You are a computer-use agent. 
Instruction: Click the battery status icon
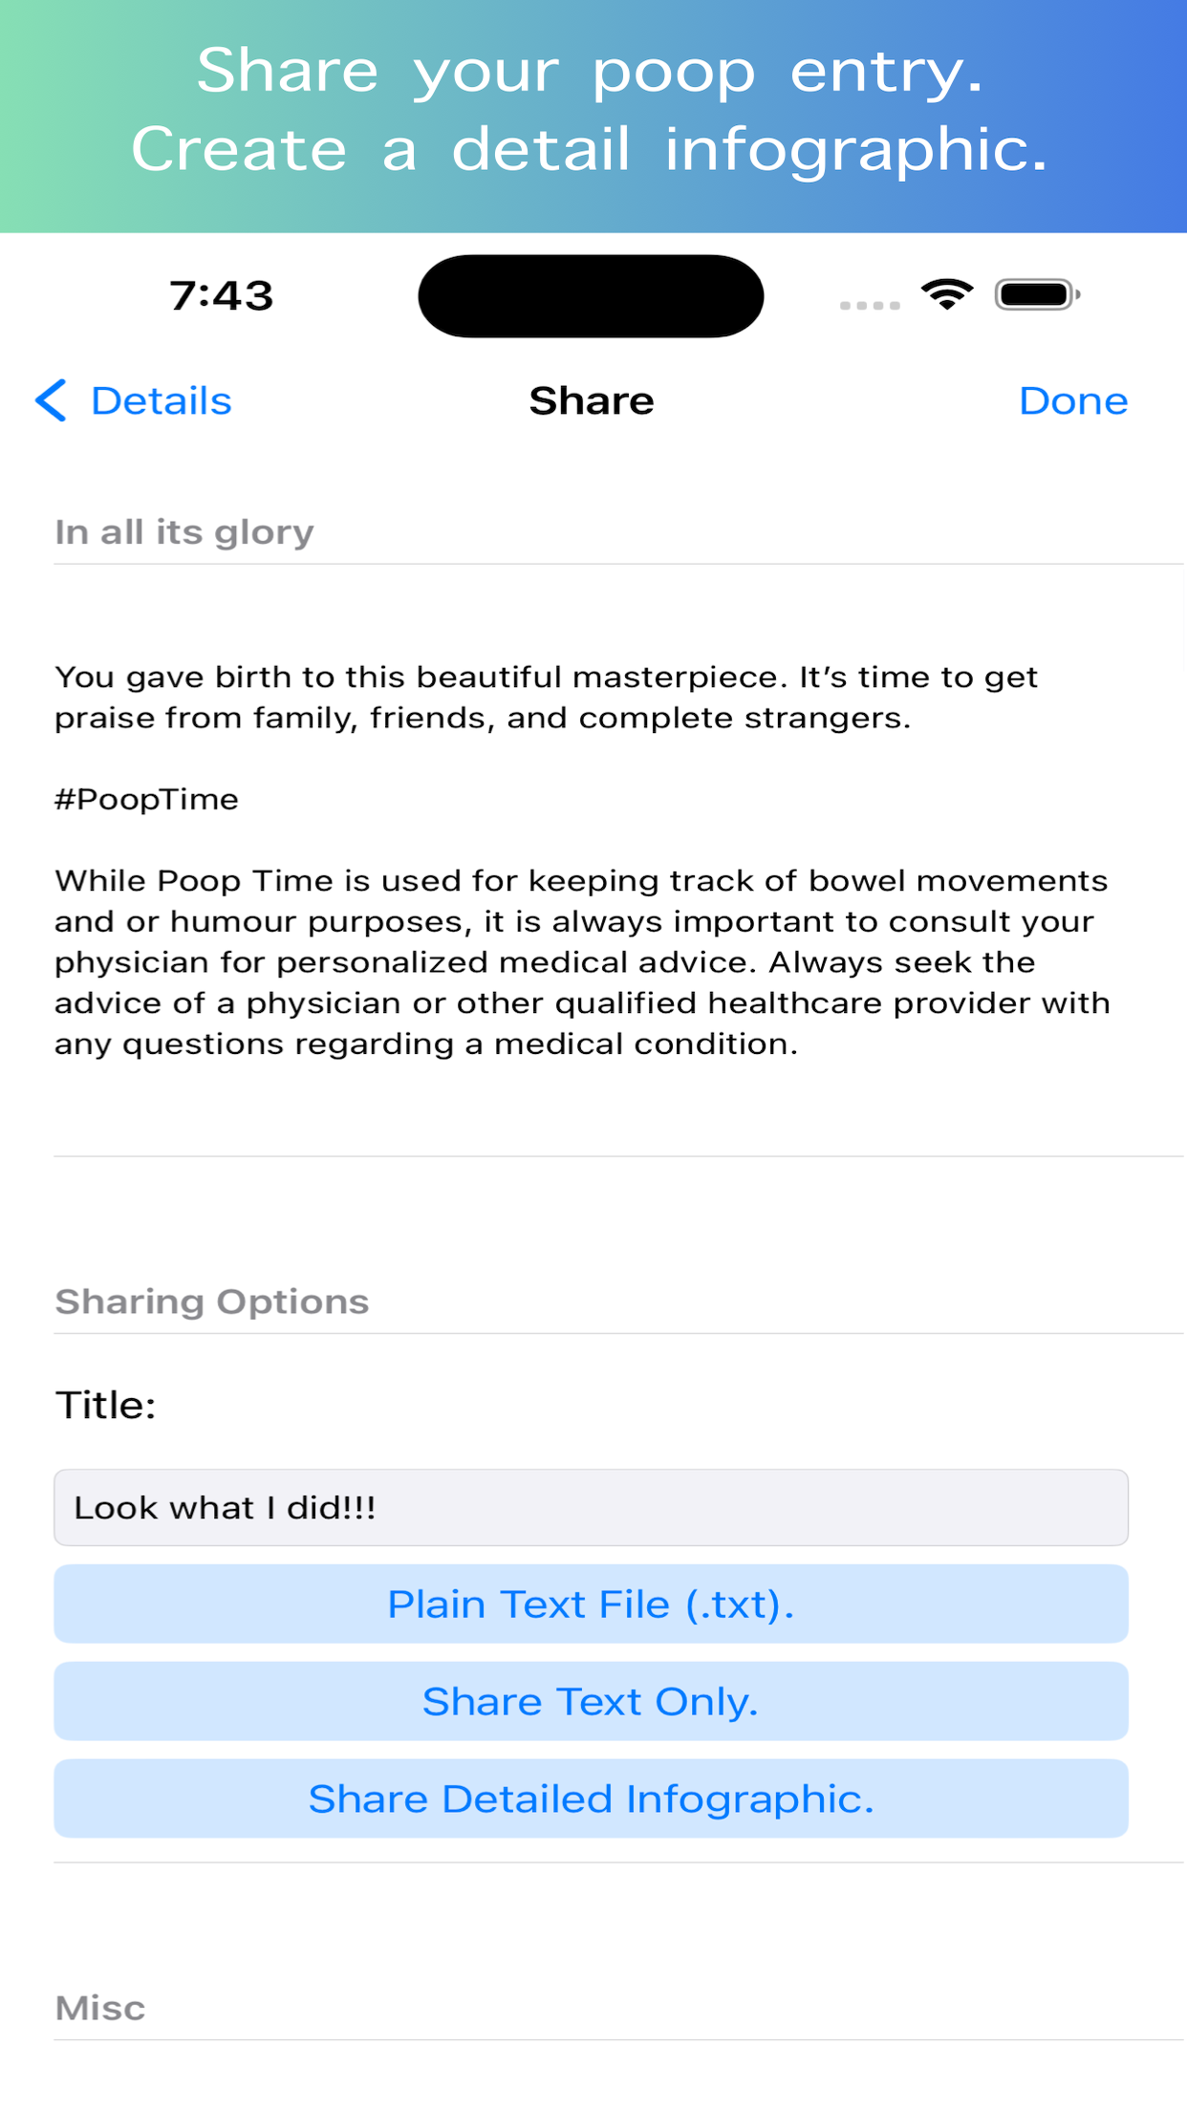pos(1038,294)
